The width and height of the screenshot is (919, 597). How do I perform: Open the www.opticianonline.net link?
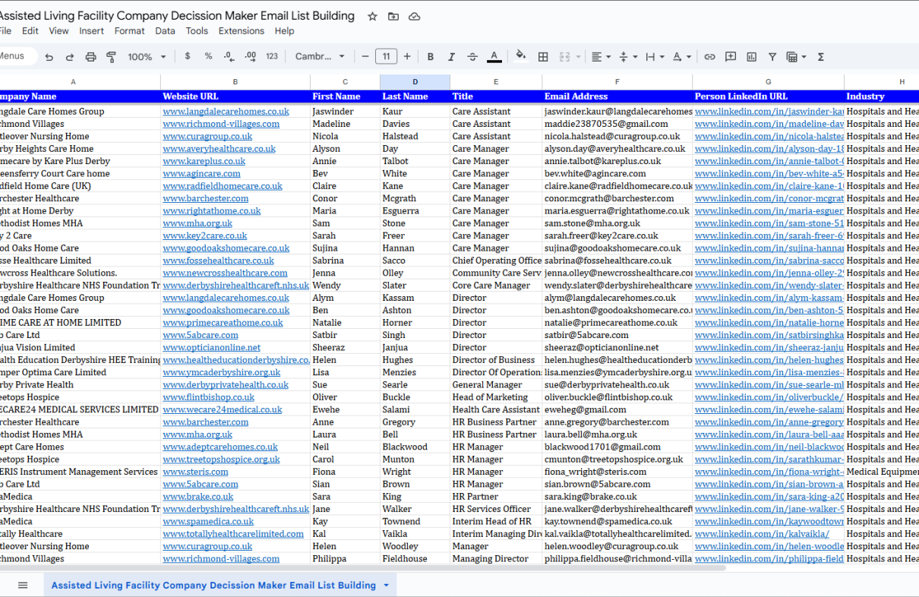click(211, 347)
